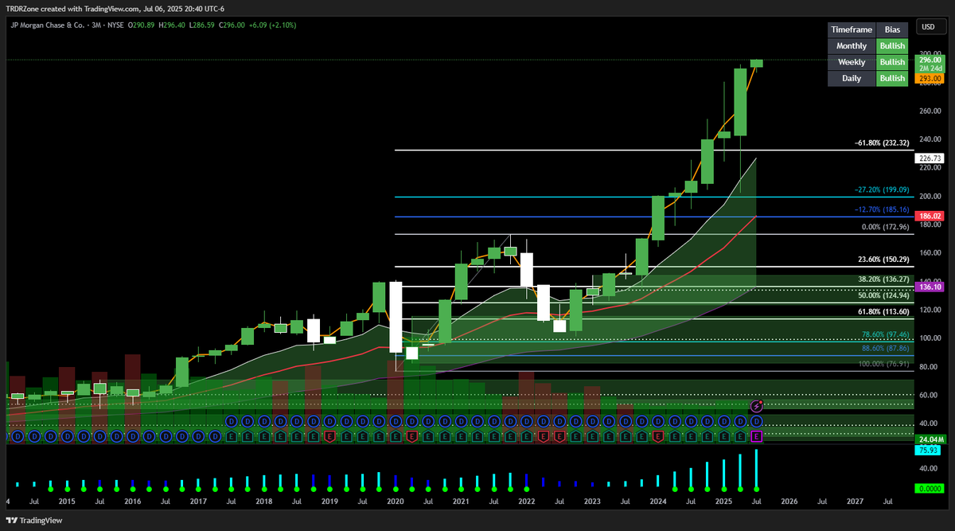Click the 2026 label on time axis
The width and height of the screenshot is (955, 531).
789,502
